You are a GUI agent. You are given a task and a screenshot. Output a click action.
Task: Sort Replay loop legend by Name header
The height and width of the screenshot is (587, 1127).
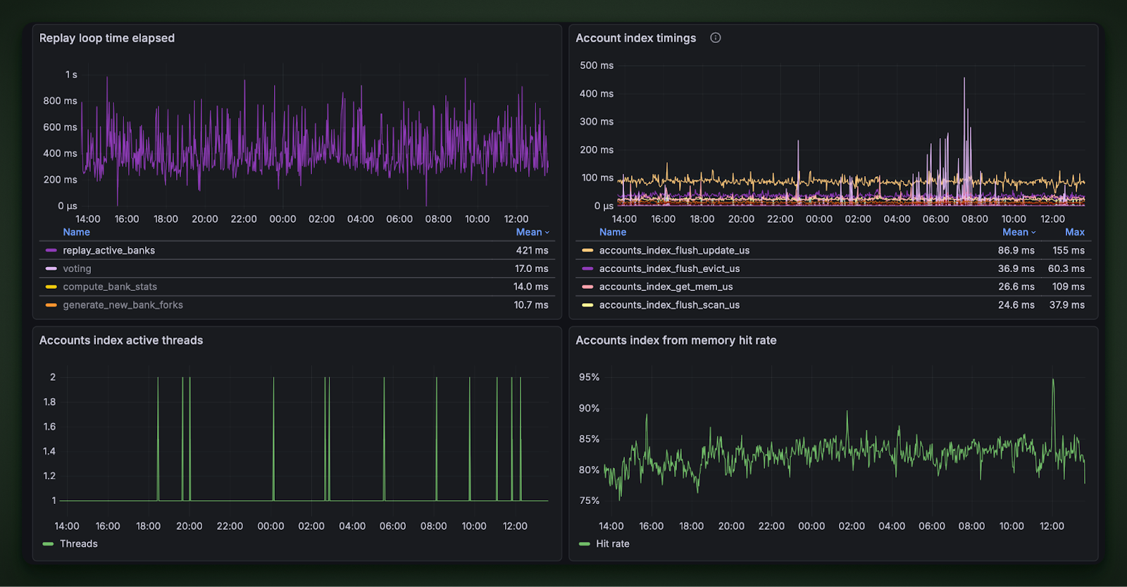click(x=76, y=232)
